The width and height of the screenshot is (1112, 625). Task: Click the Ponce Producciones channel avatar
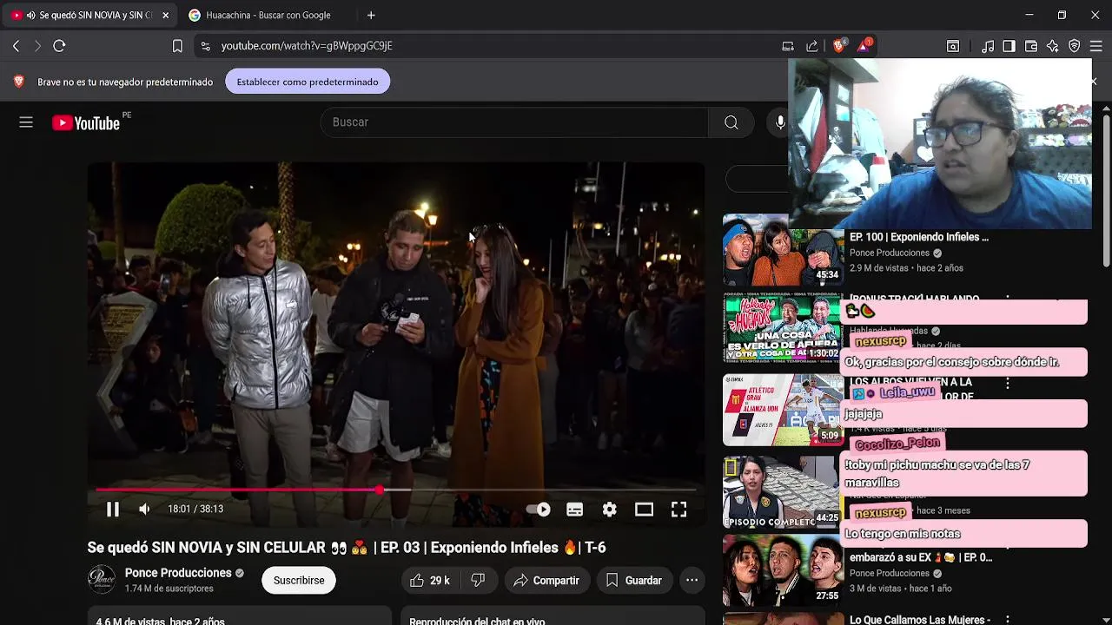pos(101,580)
